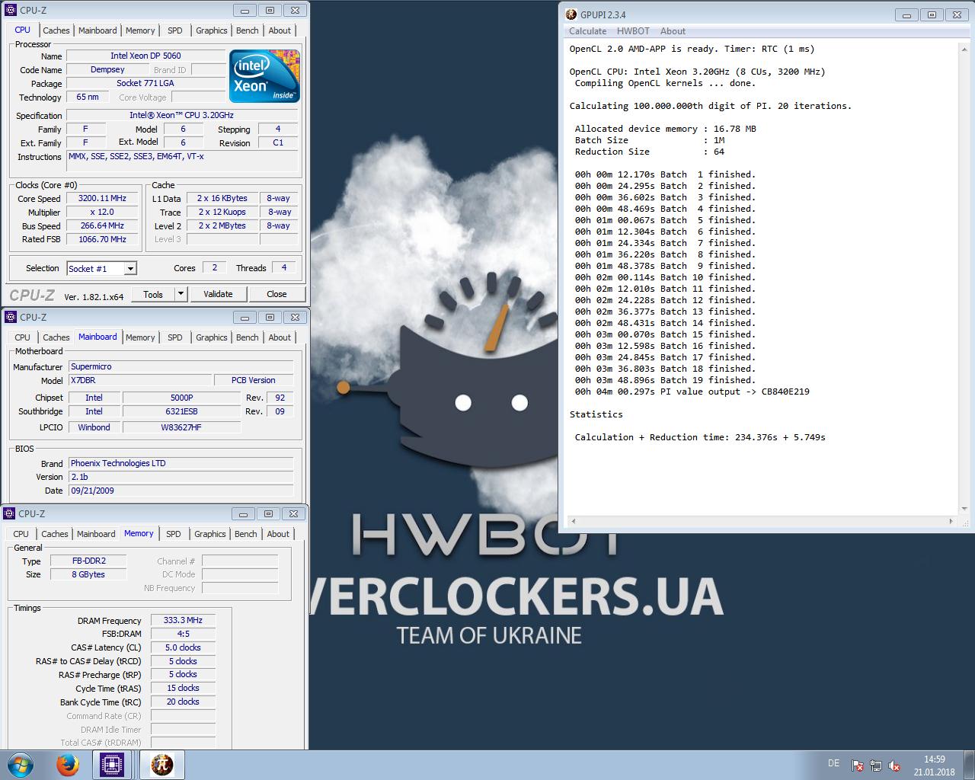Switch to GPUPI taskbar icon

coord(161,765)
